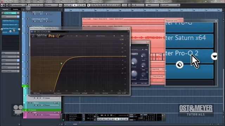Screen dimensions: 225x126
Task: Expand the Fader inspector section
Action: tap(10, 64)
